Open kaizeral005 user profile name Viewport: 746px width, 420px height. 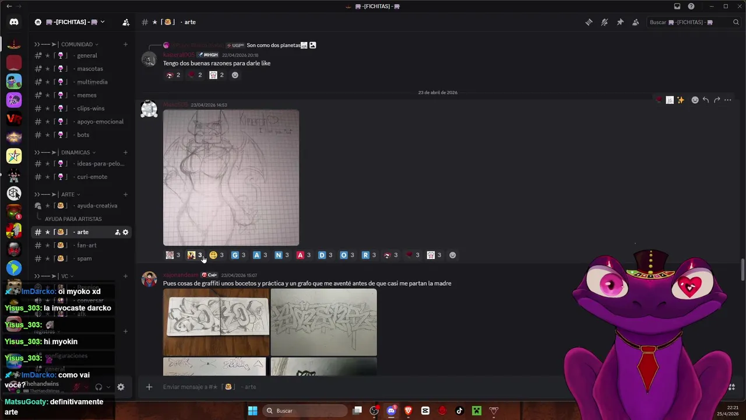[x=179, y=55]
